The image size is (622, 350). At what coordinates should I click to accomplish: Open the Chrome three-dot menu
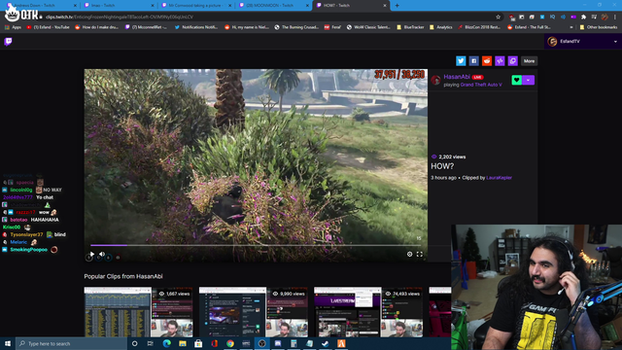coord(615,17)
